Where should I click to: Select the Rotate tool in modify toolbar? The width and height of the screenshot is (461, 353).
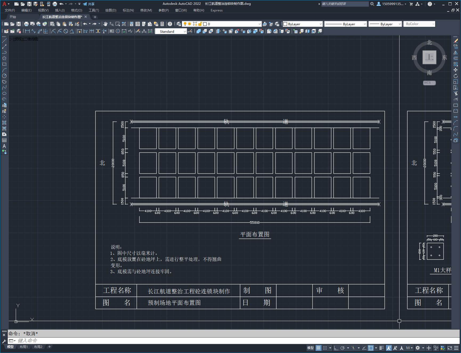pyautogui.click(x=456, y=76)
